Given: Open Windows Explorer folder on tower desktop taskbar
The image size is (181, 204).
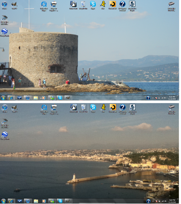Looking at the screenshot, I should [36, 98].
